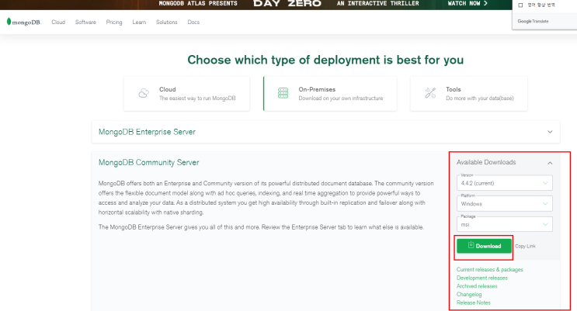Screen dimensions: 577x311
Task: Open the Changelog link
Action: [469, 294]
